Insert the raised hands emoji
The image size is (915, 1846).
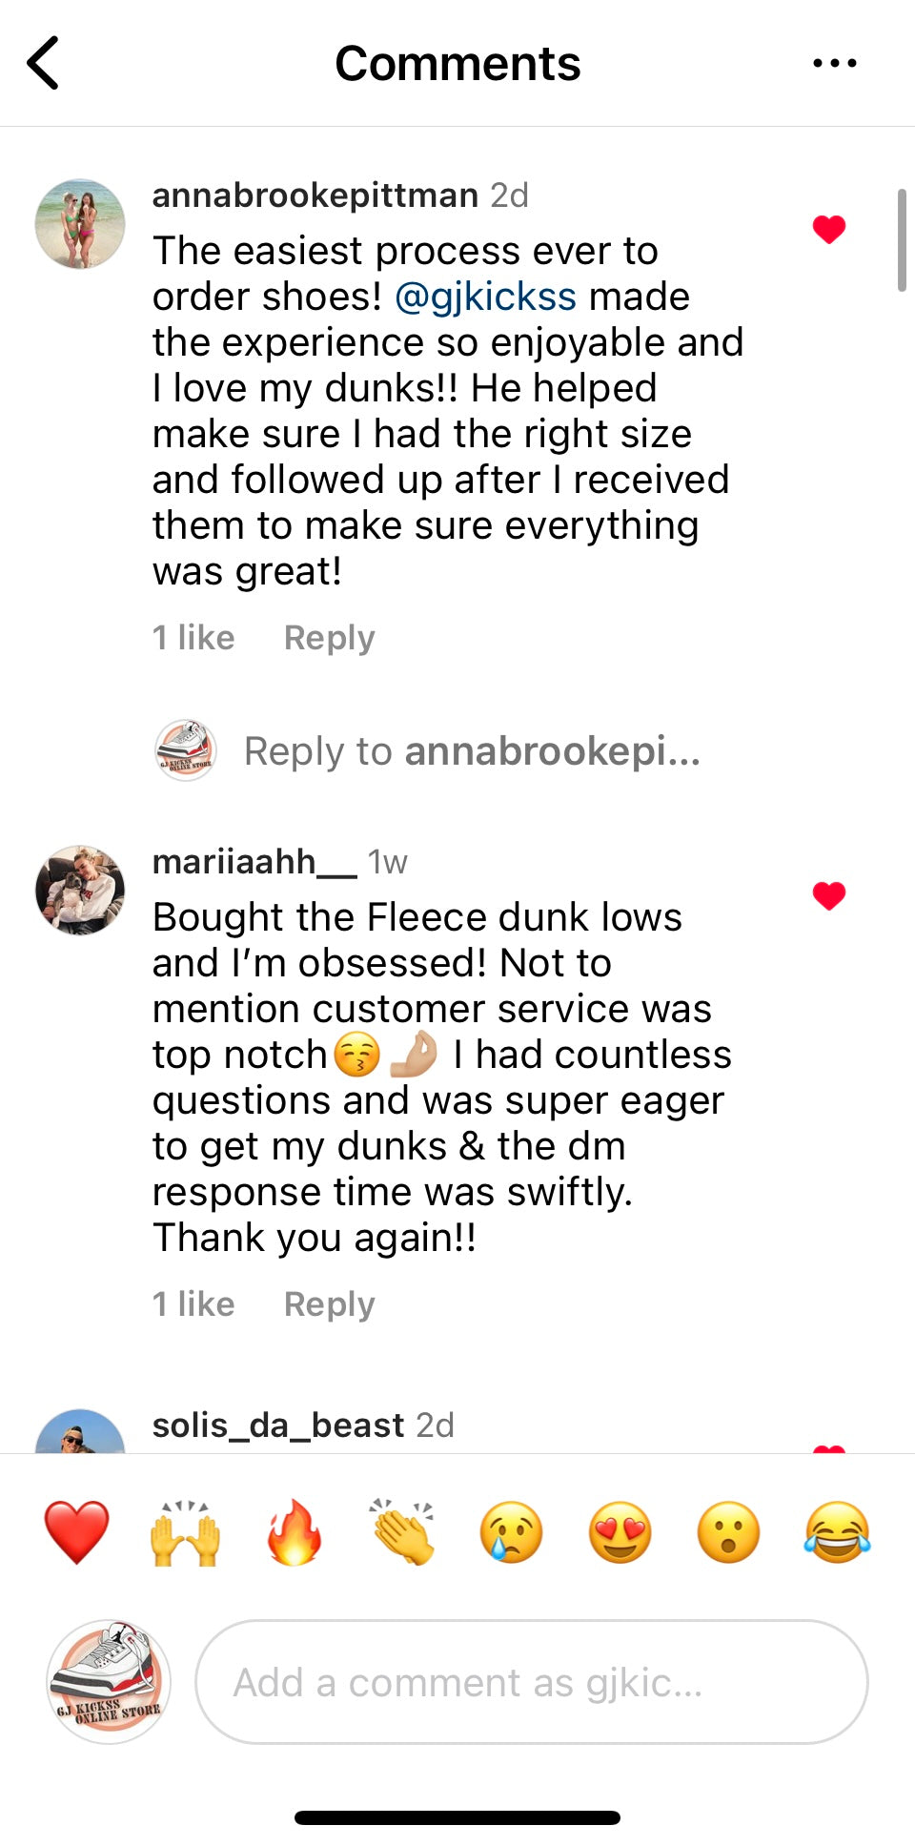point(185,1532)
